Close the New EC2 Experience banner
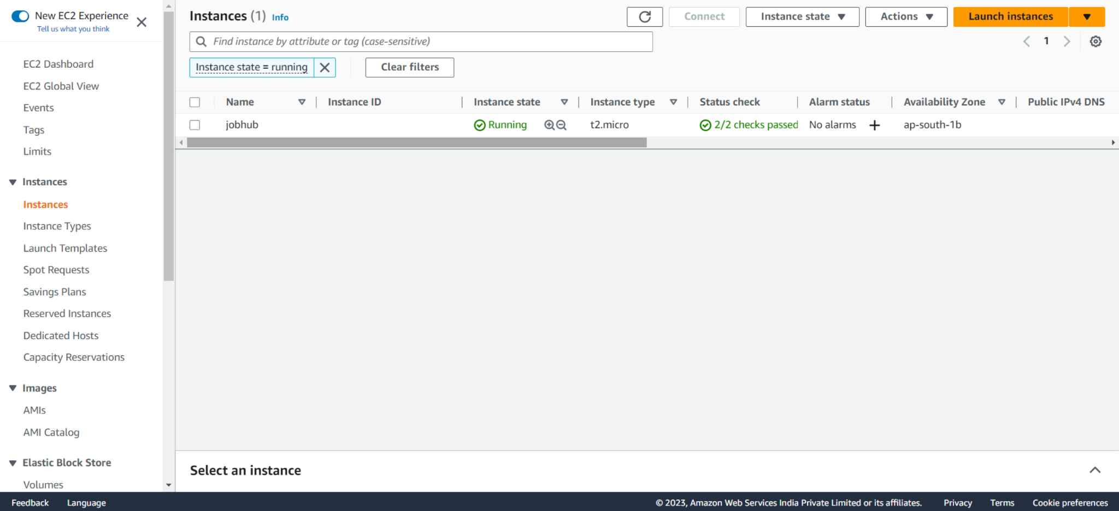The image size is (1119, 511). coord(142,22)
